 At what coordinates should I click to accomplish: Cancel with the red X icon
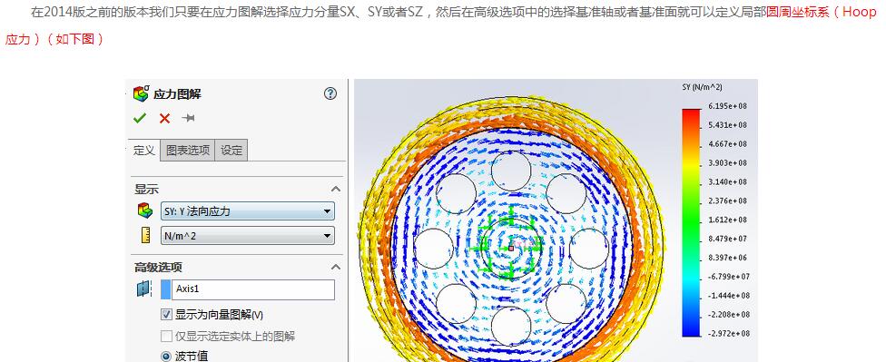164,118
